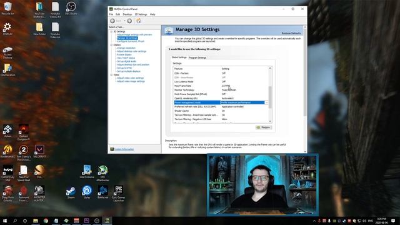
Task: Click the settings list vertical scrollbar thumb
Action: 270,97
